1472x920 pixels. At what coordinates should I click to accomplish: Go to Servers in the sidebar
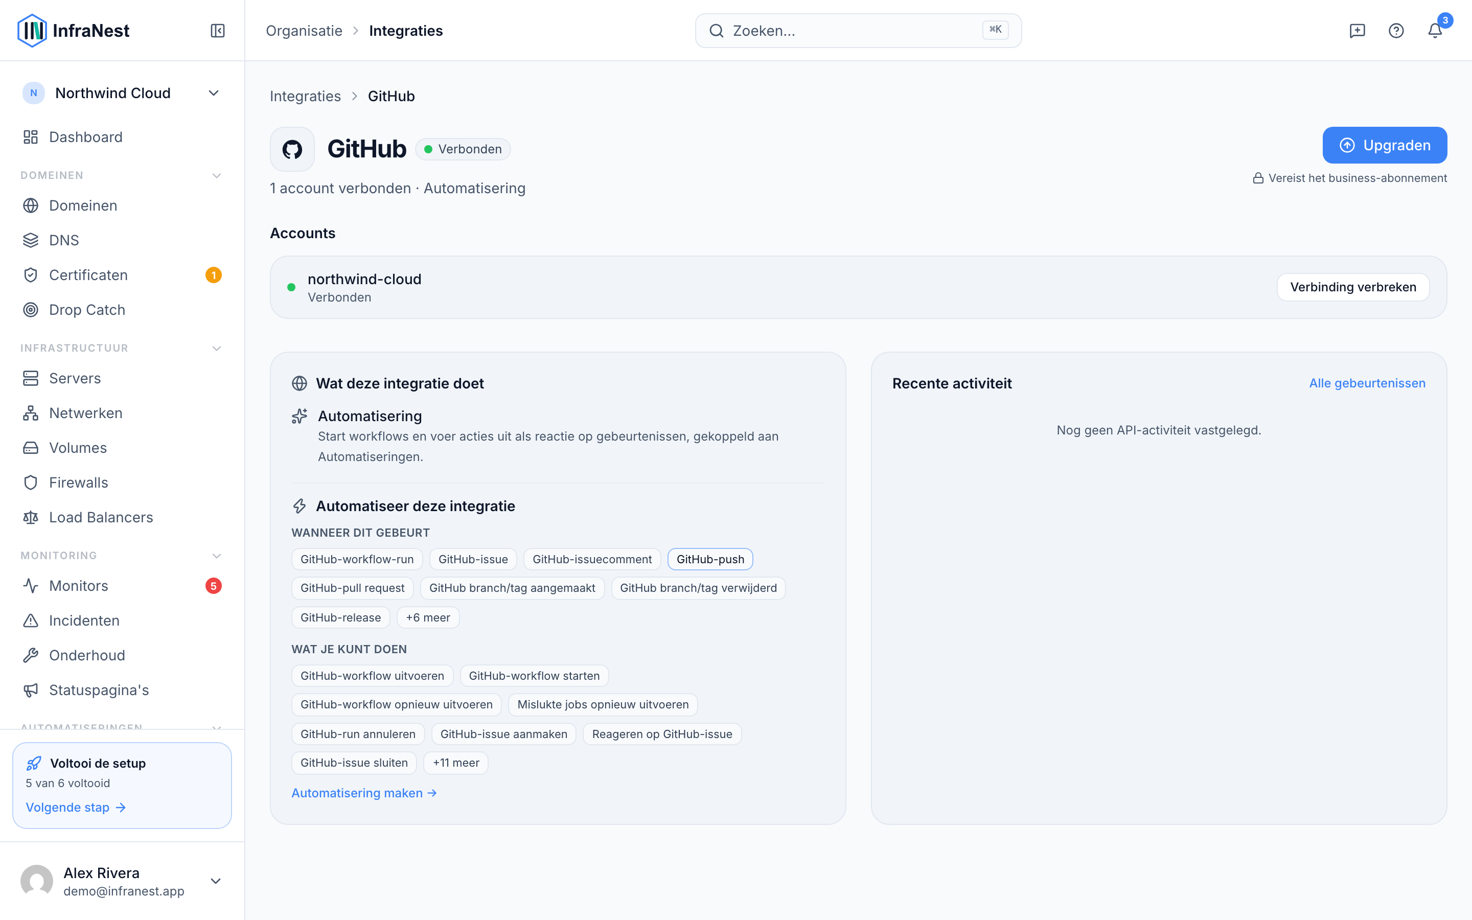click(122, 378)
